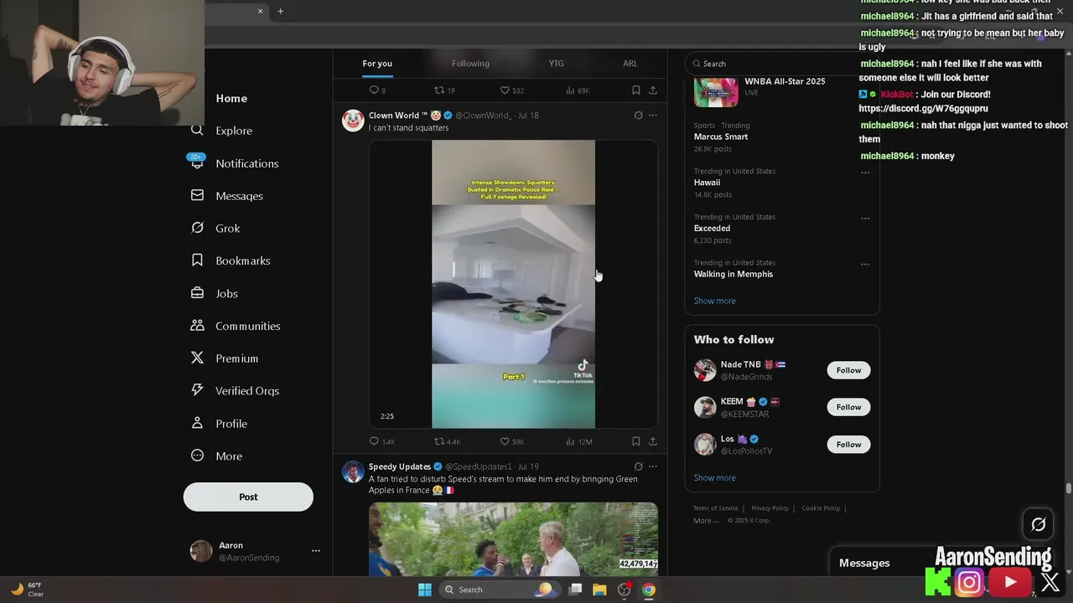Reply to Clown World post with 1.4K replies
This screenshot has height=603, width=1073.
click(375, 441)
